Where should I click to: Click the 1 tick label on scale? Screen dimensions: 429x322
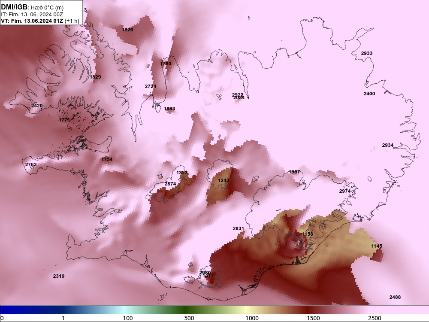[x=63, y=318]
